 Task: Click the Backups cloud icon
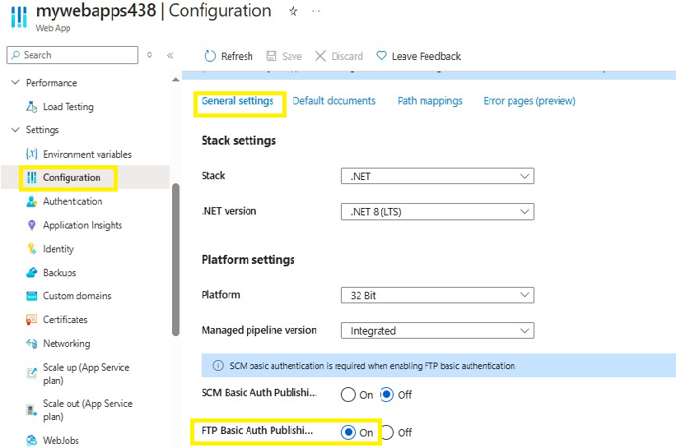(32, 273)
